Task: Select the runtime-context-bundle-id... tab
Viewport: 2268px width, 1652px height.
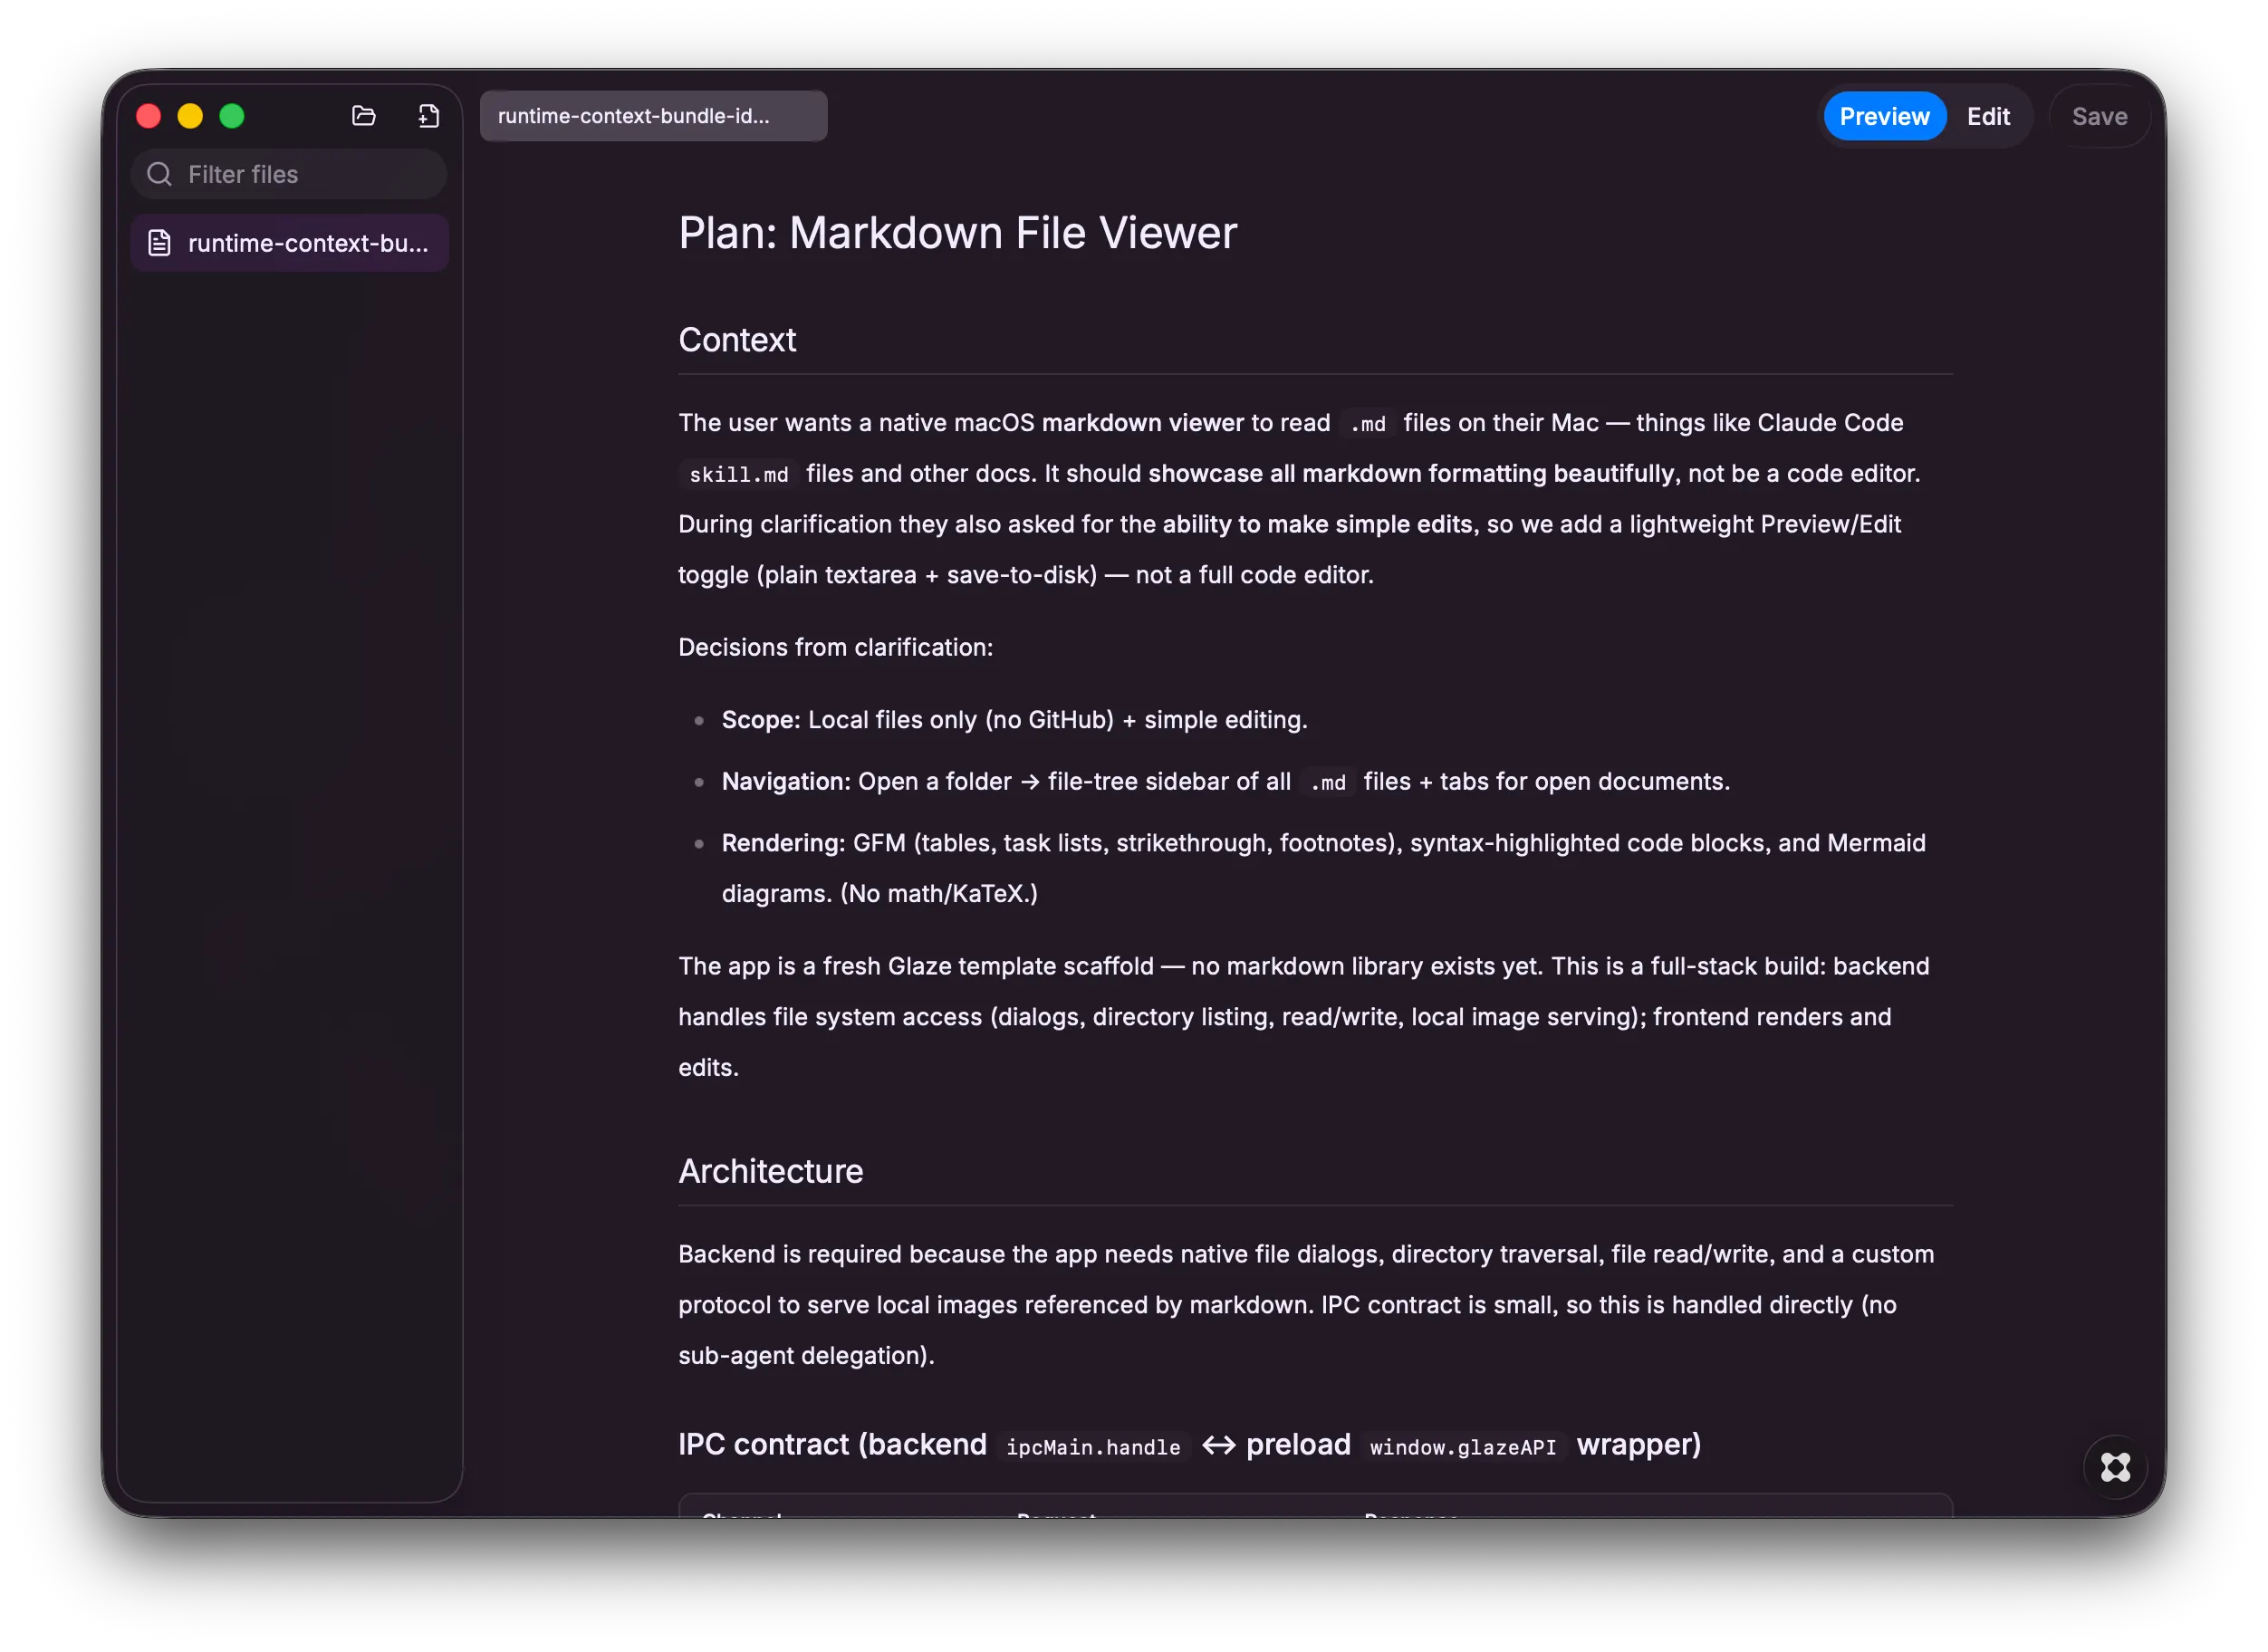Action: 653,116
